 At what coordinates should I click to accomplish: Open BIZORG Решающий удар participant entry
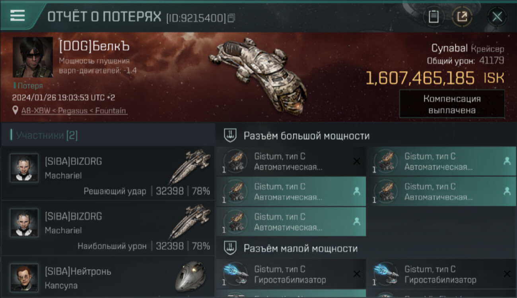coord(108,173)
